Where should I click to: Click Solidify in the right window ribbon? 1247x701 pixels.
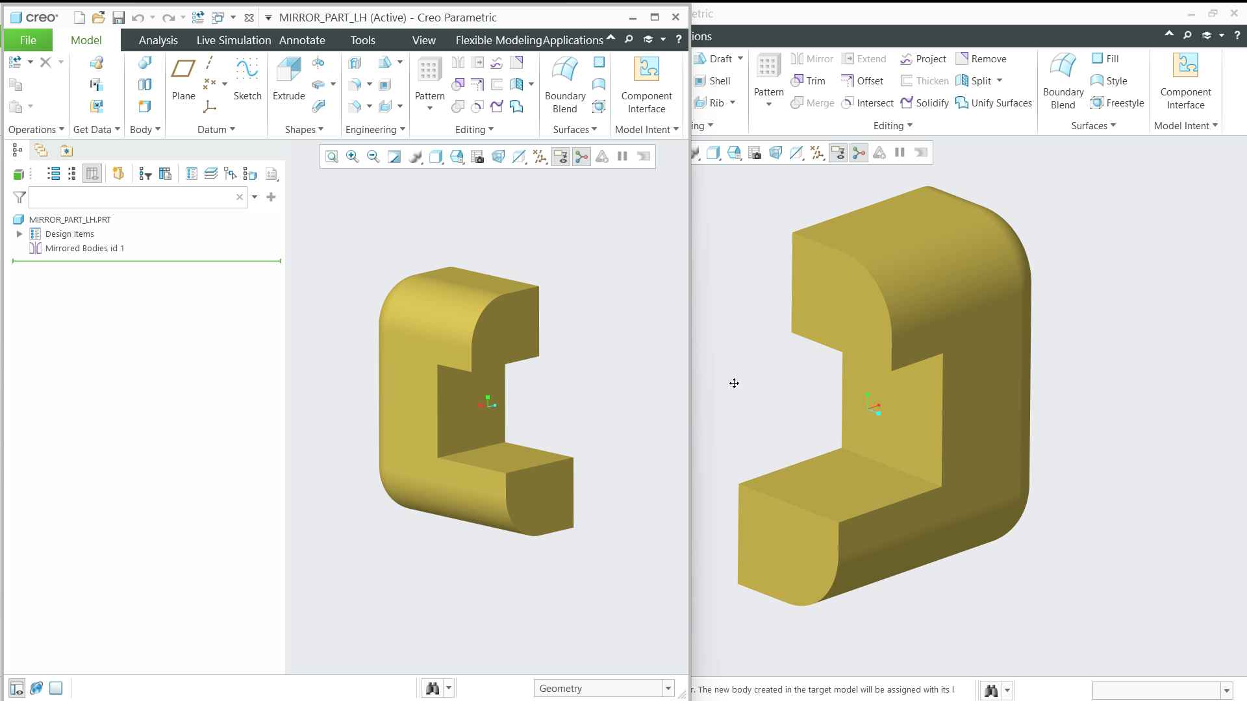(x=924, y=103)
